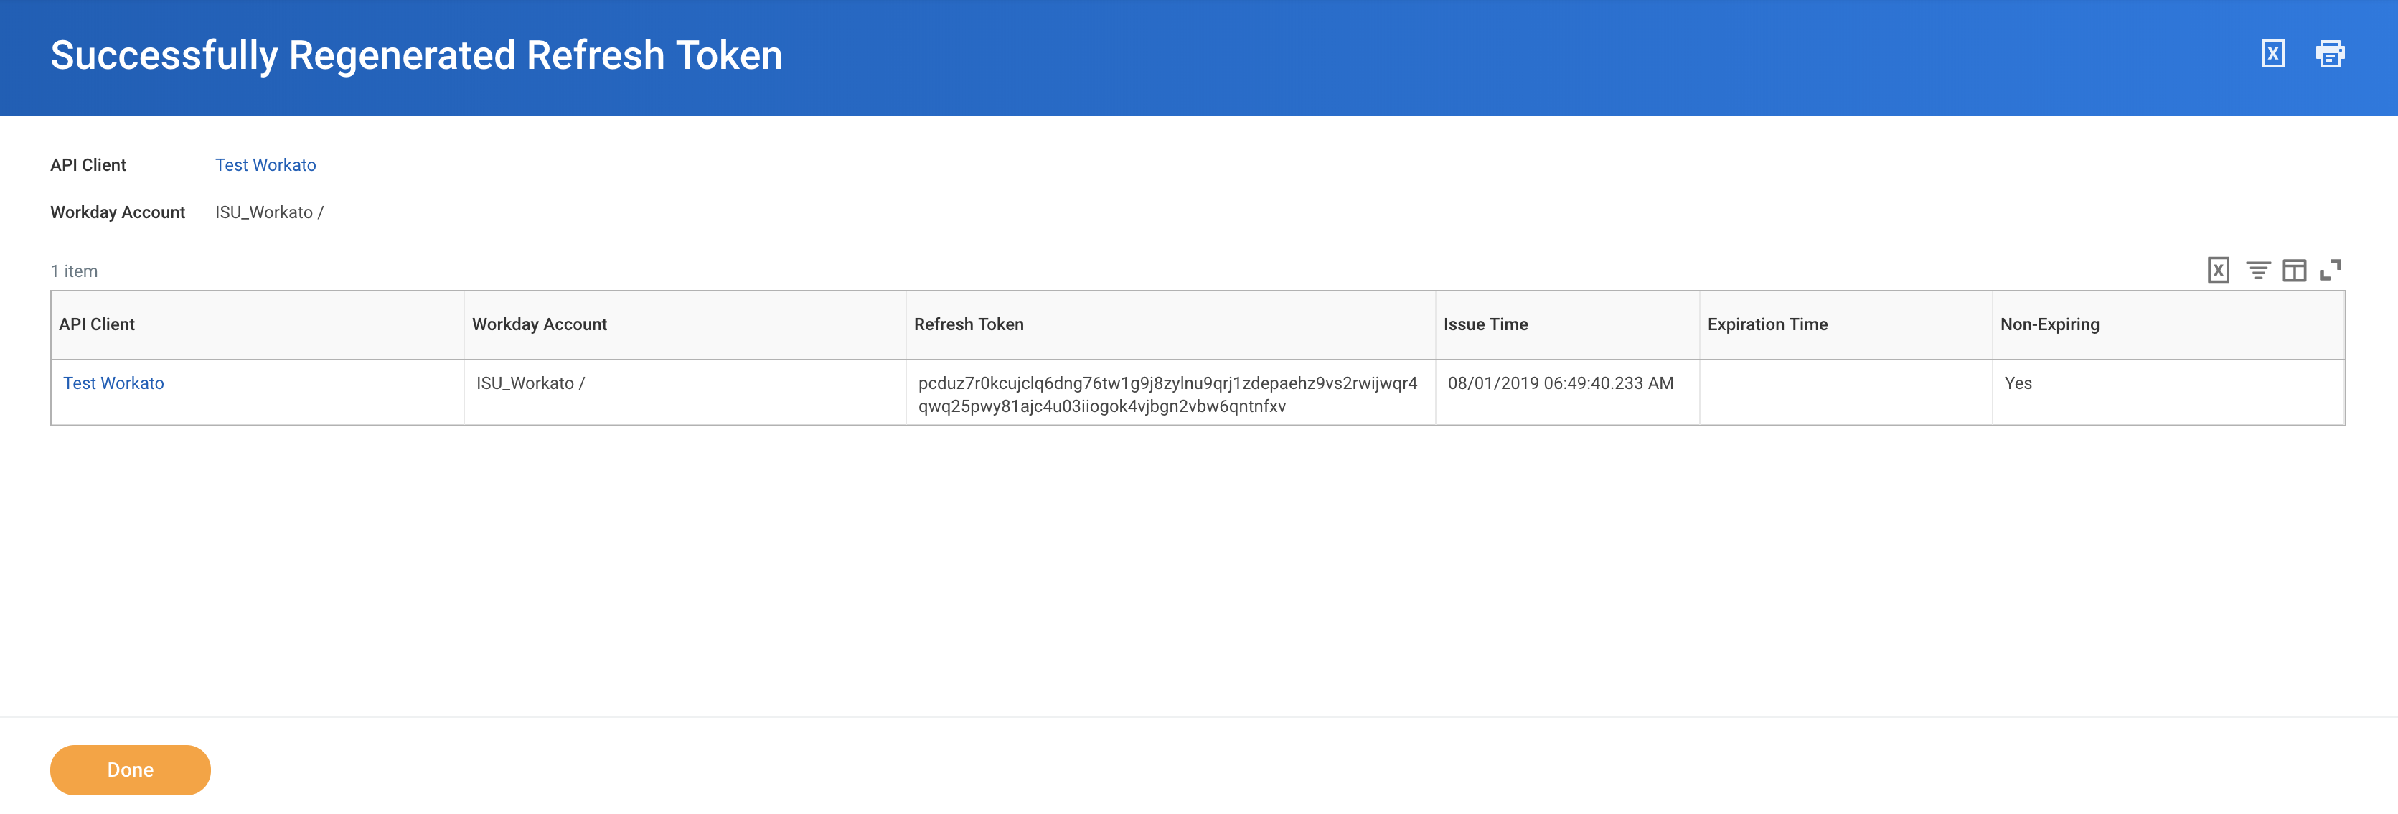Click the 1 item count label
This screenshot has width=2398, height=814.
click(x=75, y=271)
